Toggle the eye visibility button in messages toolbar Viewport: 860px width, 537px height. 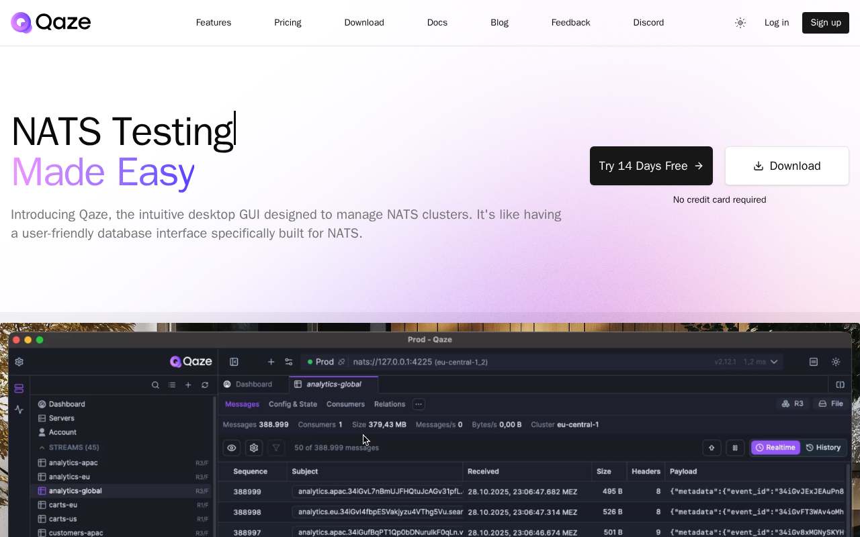[x=232, y=448]
